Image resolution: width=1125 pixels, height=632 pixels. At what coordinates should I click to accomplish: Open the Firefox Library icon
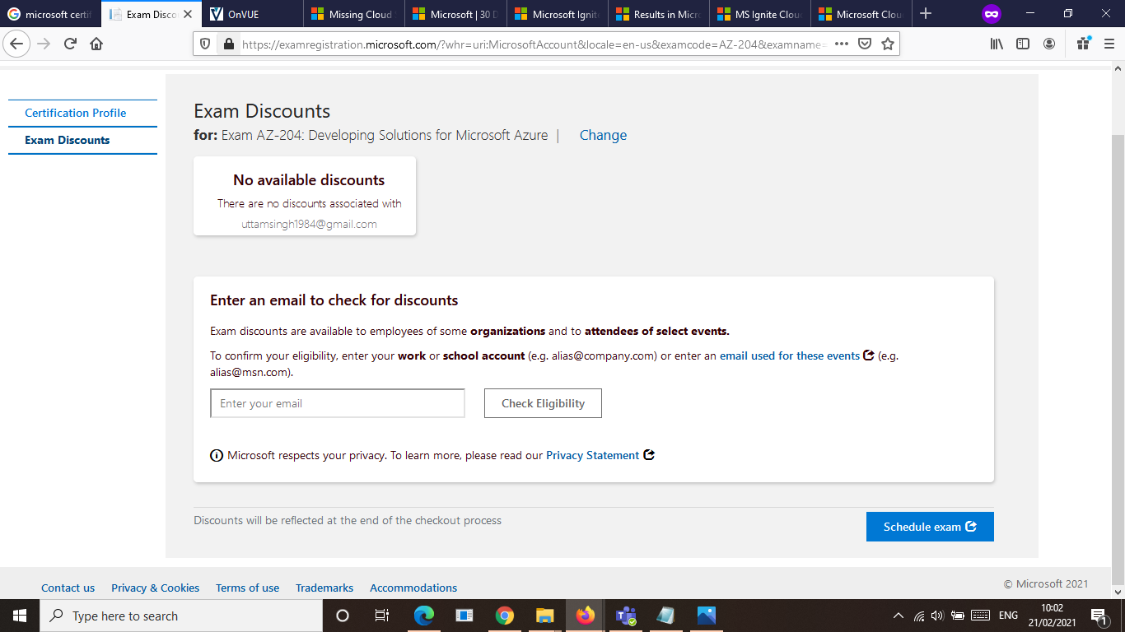pos(996,43)
